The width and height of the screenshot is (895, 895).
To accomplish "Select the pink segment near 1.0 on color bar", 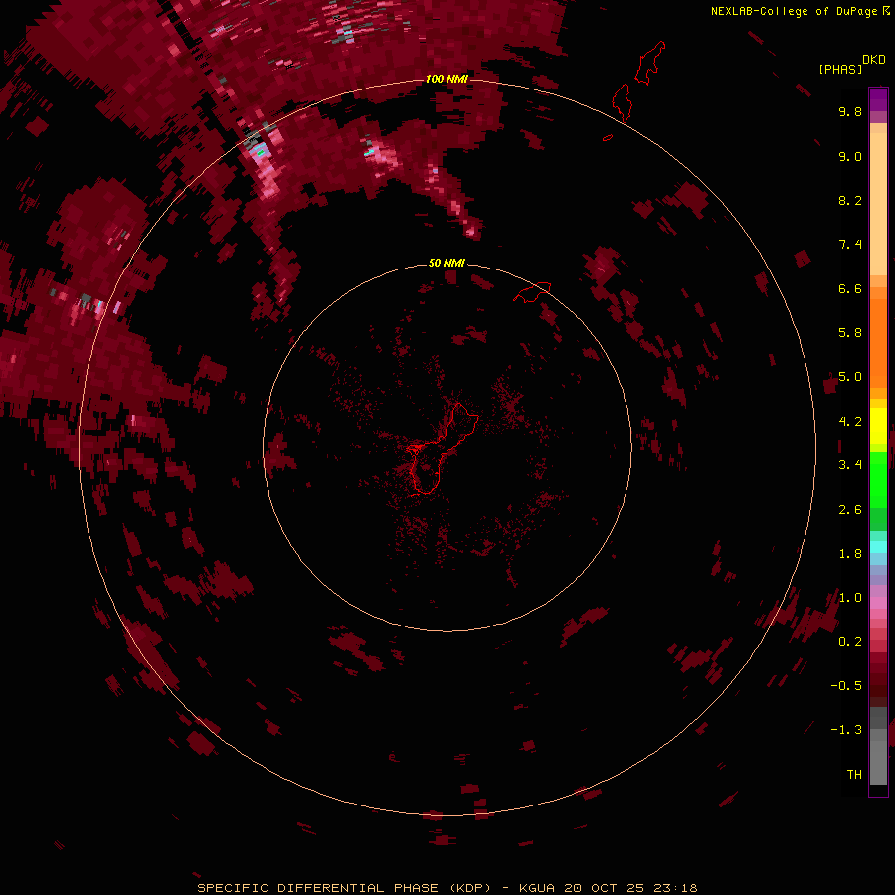I will point(878,603).
